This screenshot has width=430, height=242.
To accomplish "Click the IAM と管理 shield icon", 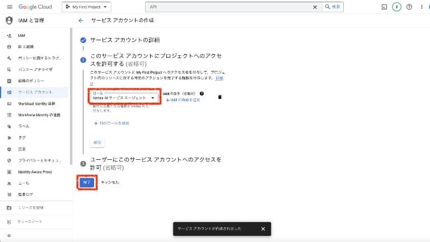I will click(x=9, y=20).
